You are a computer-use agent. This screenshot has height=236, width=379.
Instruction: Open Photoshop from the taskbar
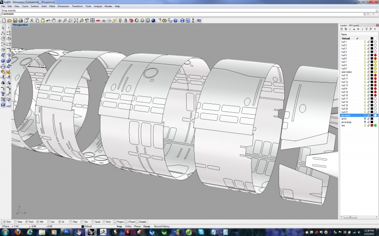coord(66,232)
